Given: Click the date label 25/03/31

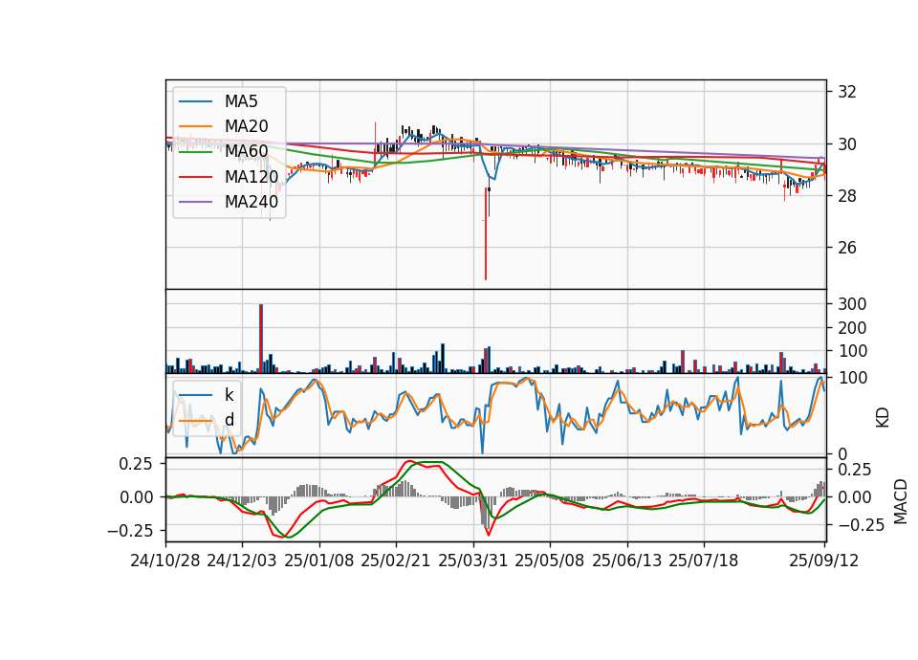Looking at the screenshot, I should pyautogui.click(x=473, y=561).
